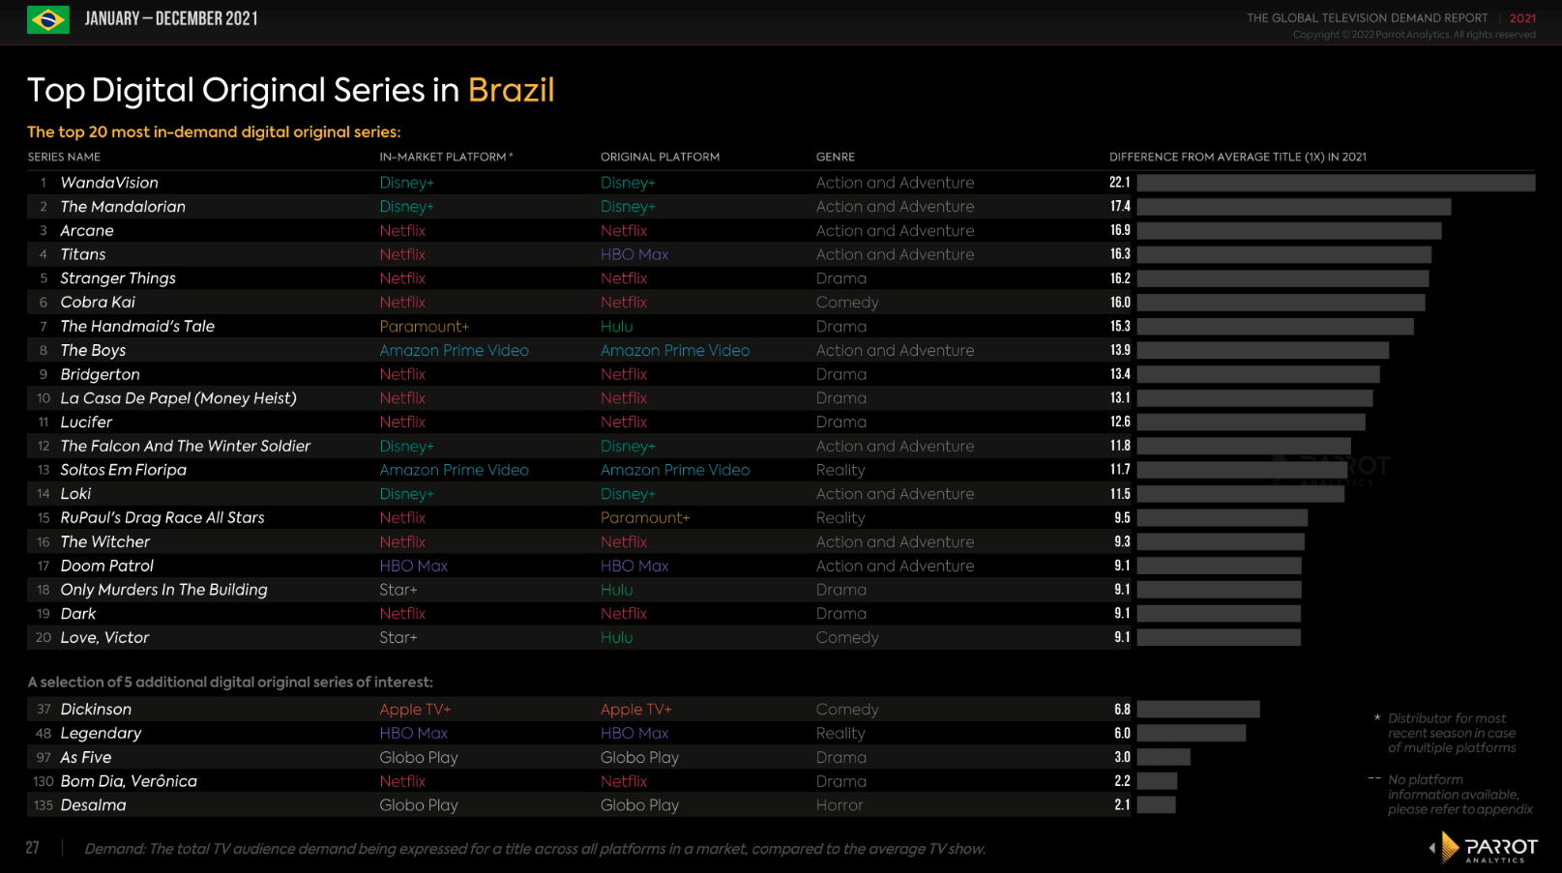Click the page number 27
The width and height of the screenshot is (1562, 873).
(x=33, y=848)
